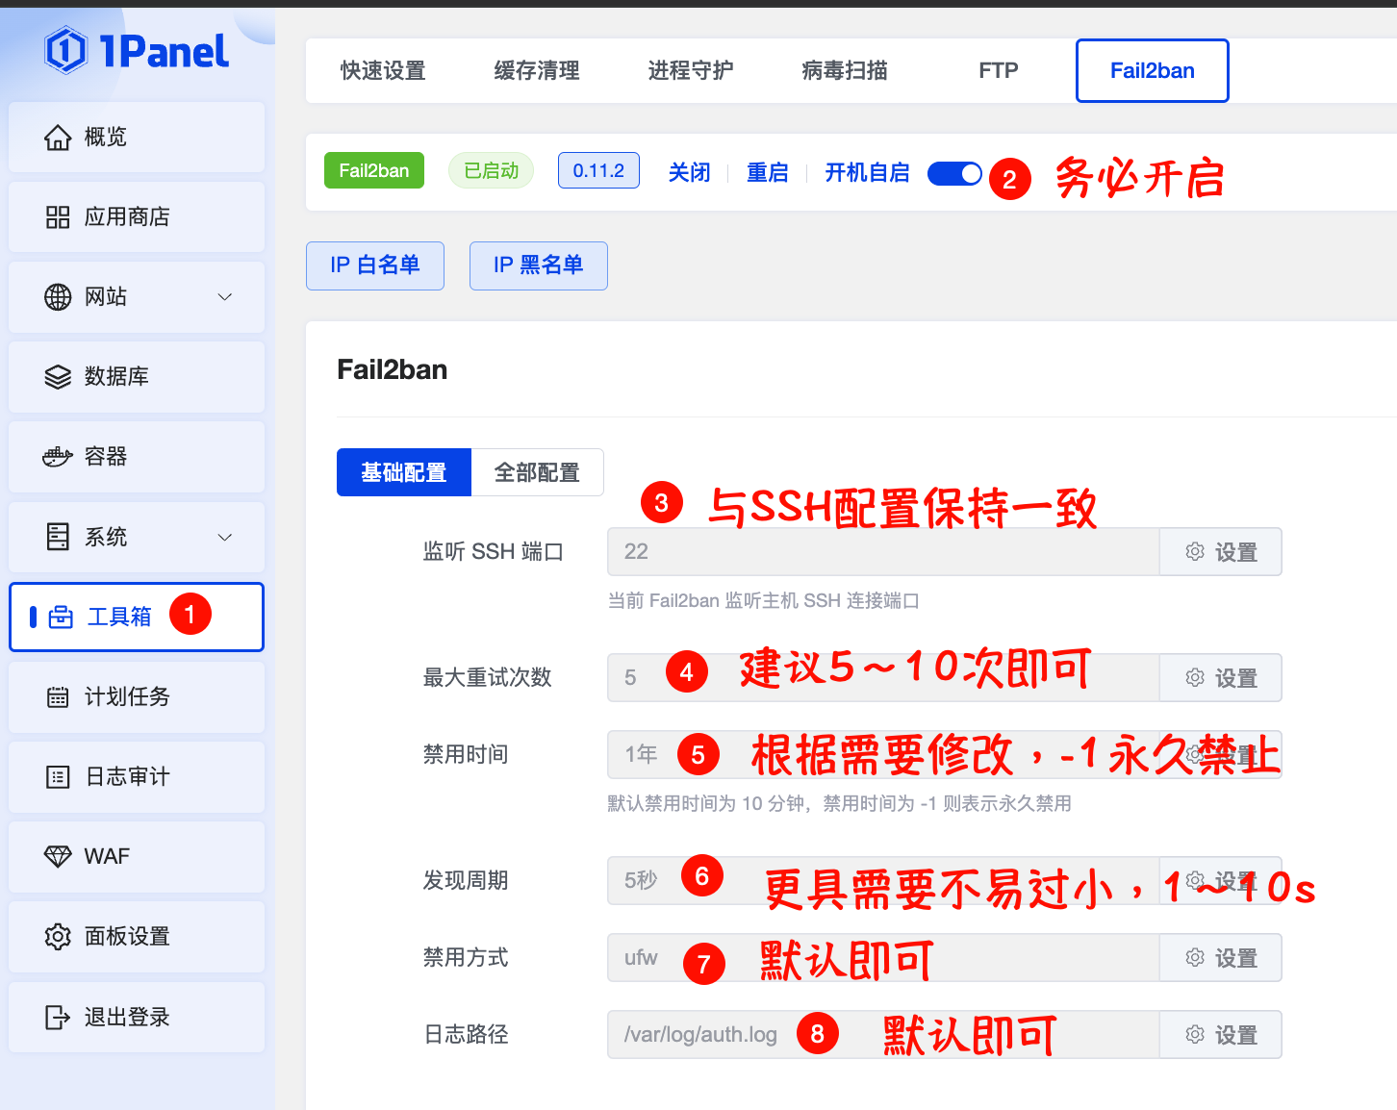
Task: Toggle the 开机自启 switch
Action: [954, 173]
